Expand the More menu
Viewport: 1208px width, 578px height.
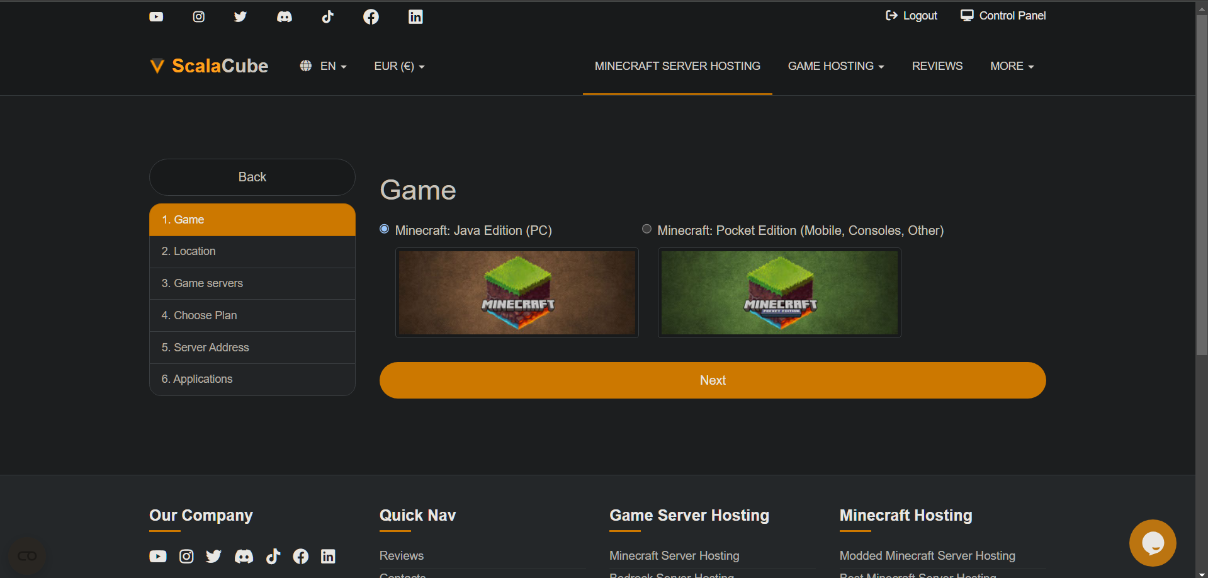click(1012, 66)
